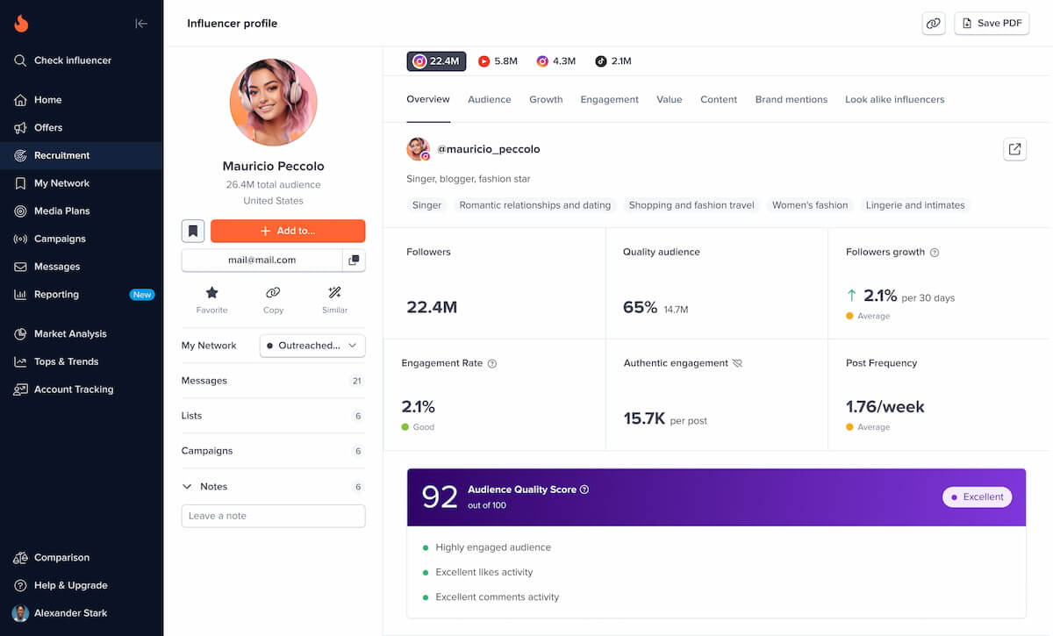This screenshot has width=1053, height=636.
Task: Type in the Leave a note field
Action: tap(273, 516)
